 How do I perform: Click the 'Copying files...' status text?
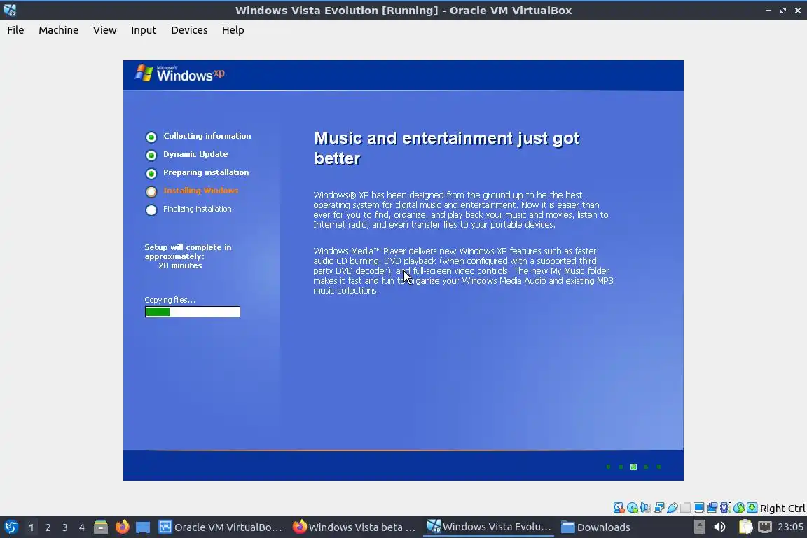[170, 300]
